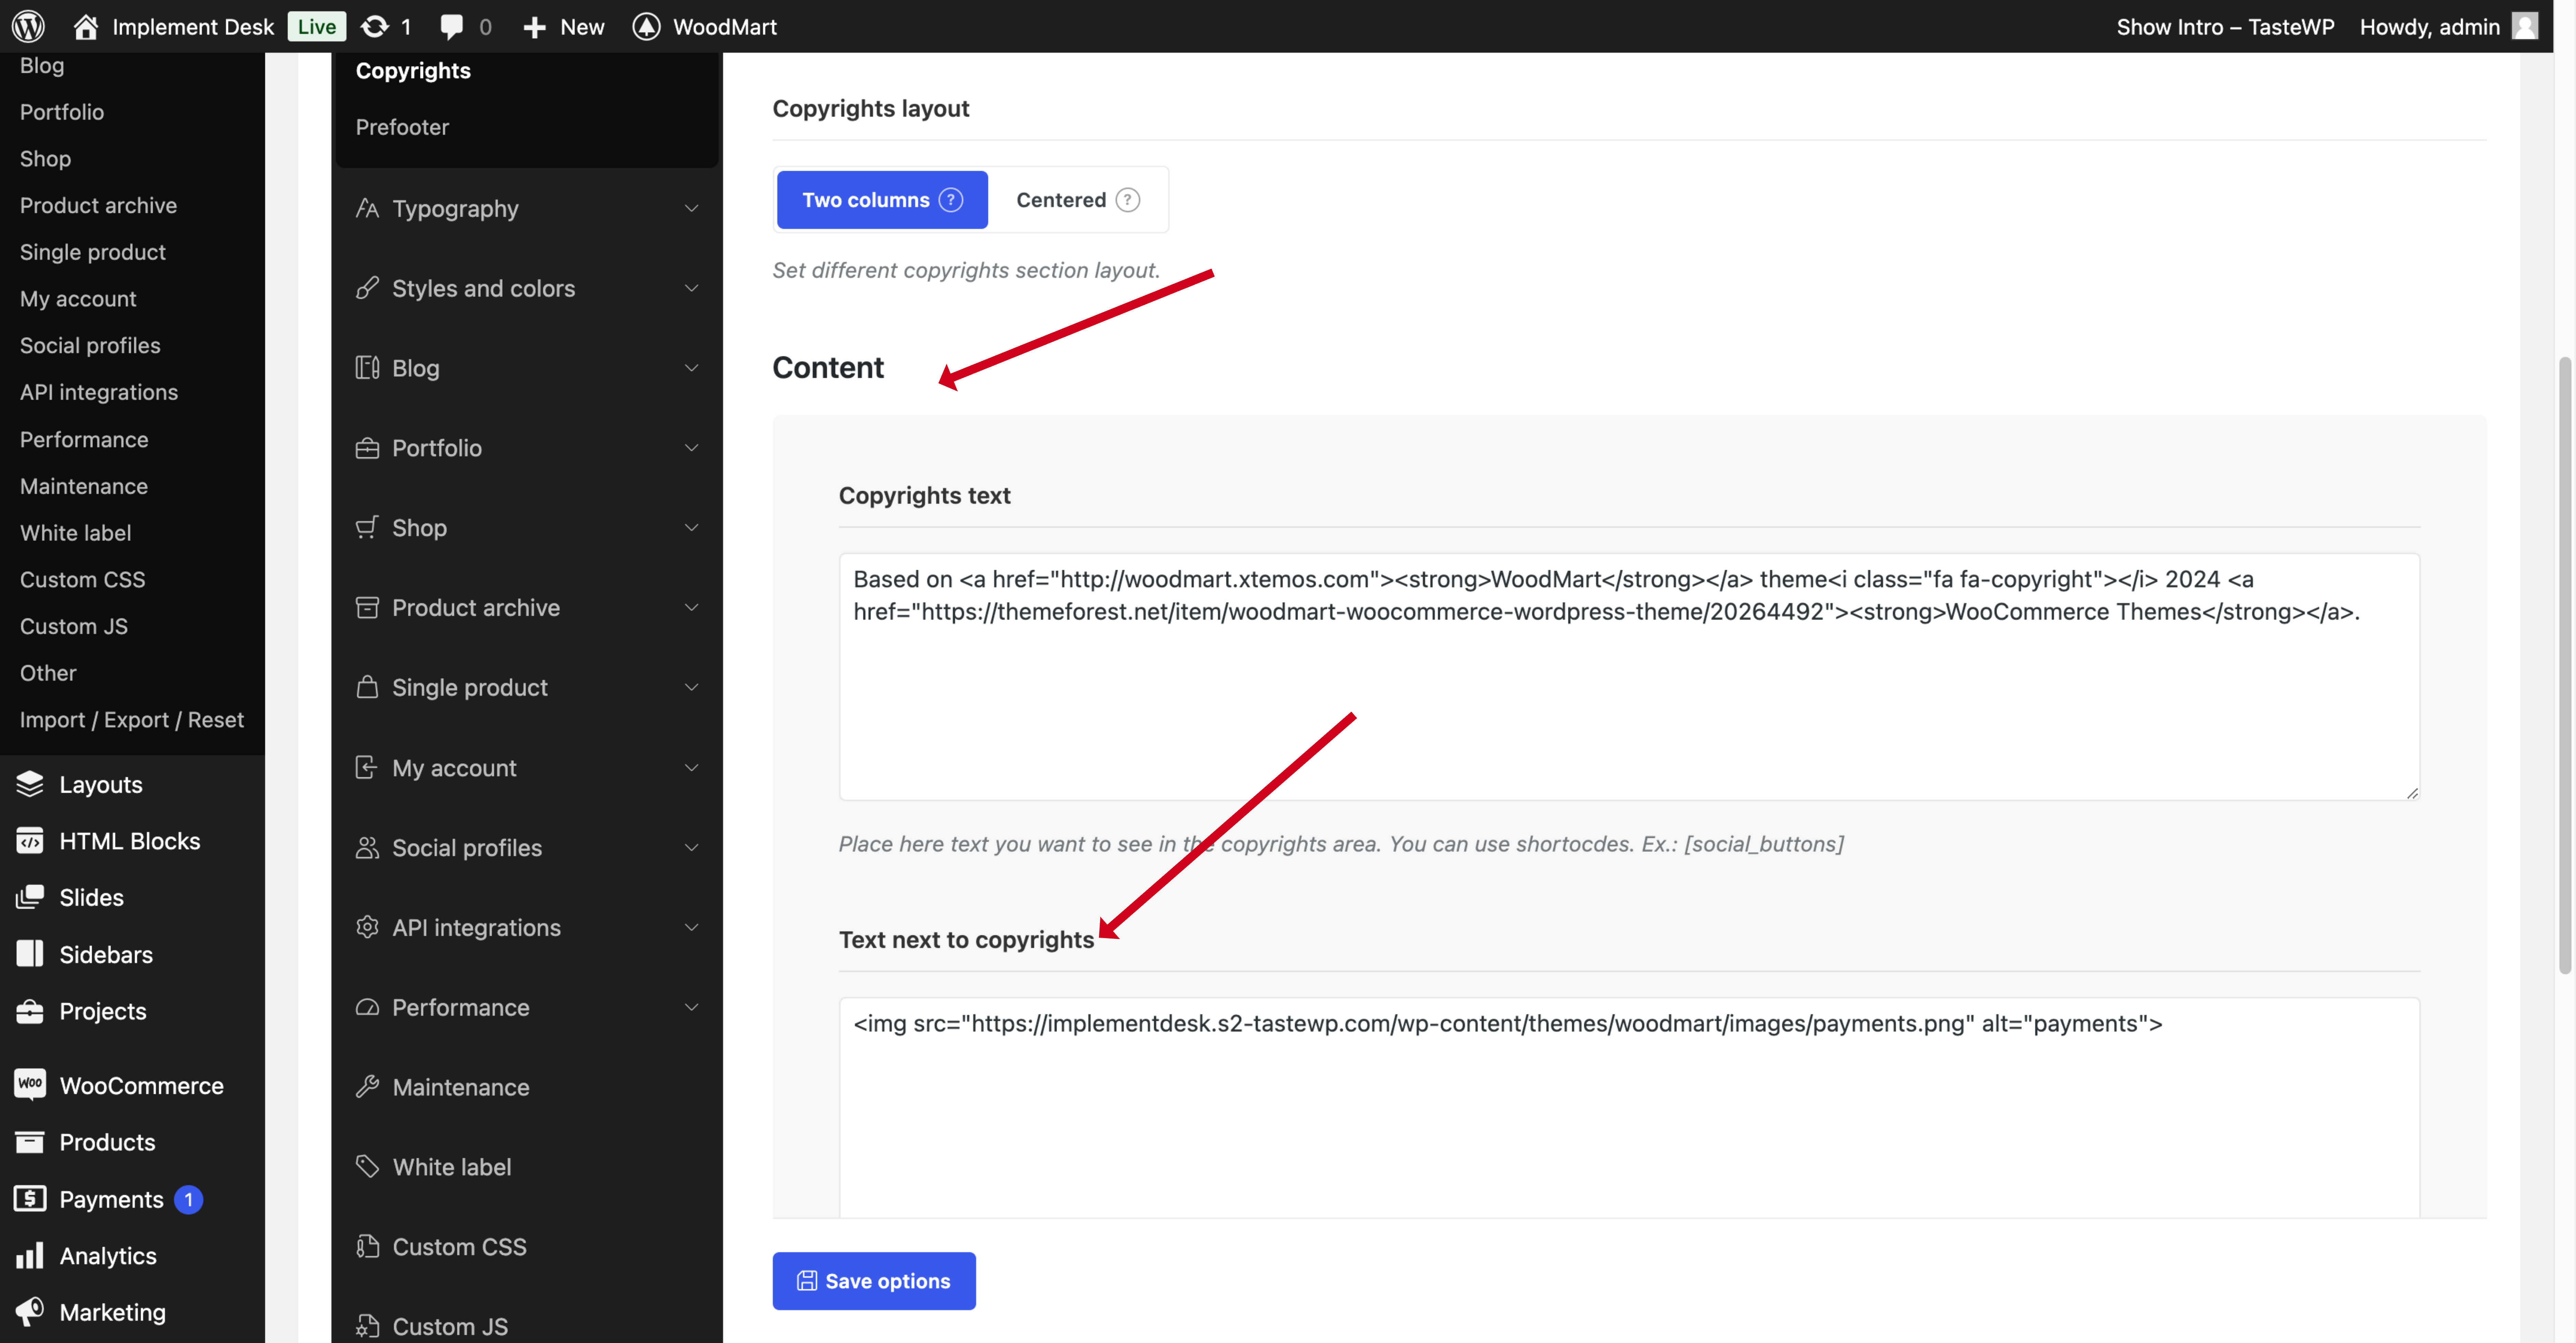
Task: Click into the Copyrights text field
Action: pos(1629,677)
